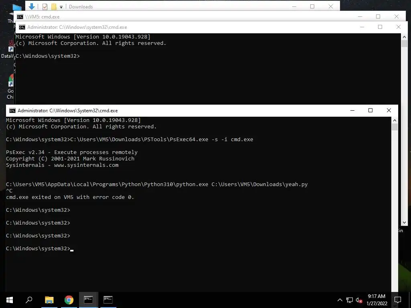Image resolution: width=411 pixels, height=308 pixels.
Task: Click 'cmd.exe exited on VM5' message
Action: [70, 197]
